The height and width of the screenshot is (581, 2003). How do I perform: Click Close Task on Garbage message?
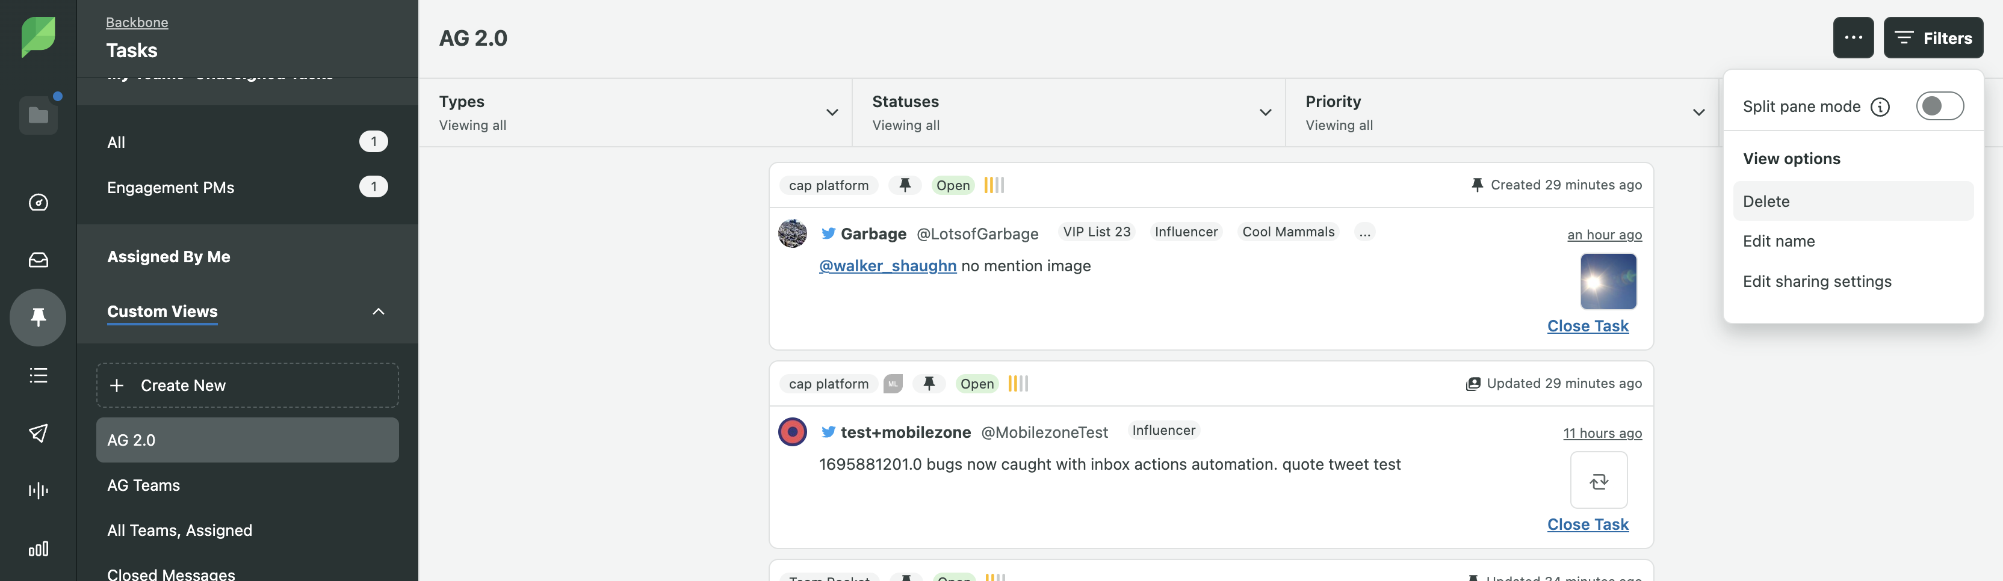point(1587,326)
